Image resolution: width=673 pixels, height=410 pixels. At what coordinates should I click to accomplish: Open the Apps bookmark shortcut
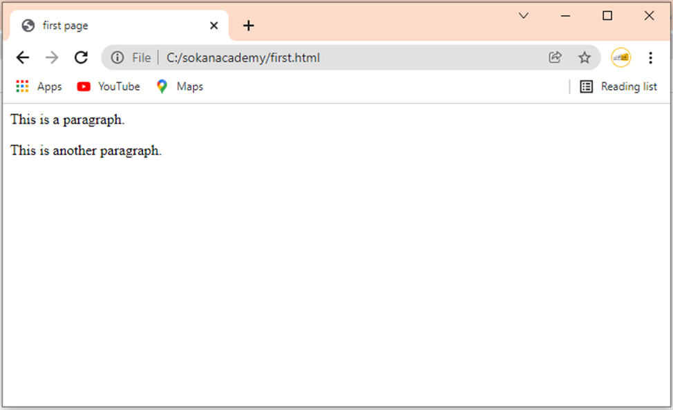point(39,86)
